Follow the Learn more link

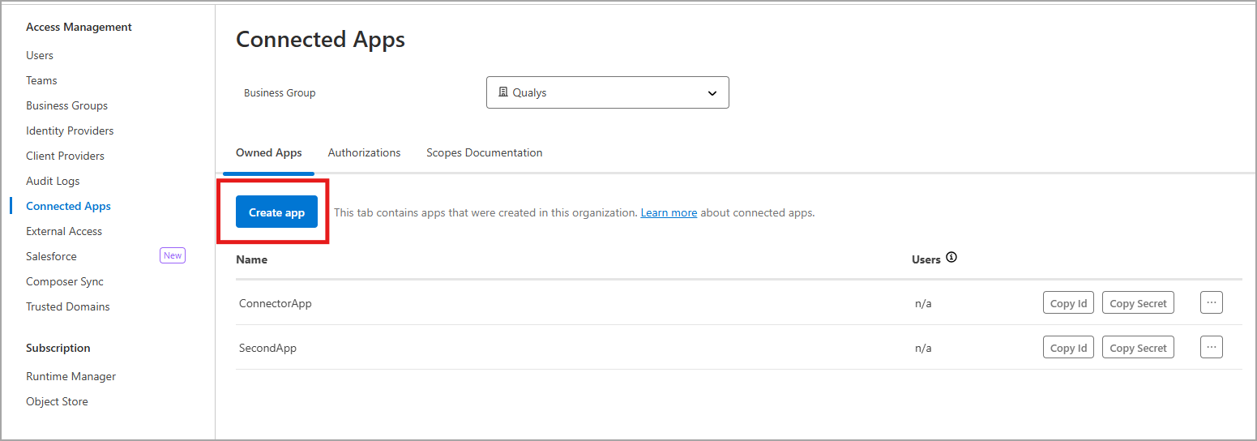669,212
